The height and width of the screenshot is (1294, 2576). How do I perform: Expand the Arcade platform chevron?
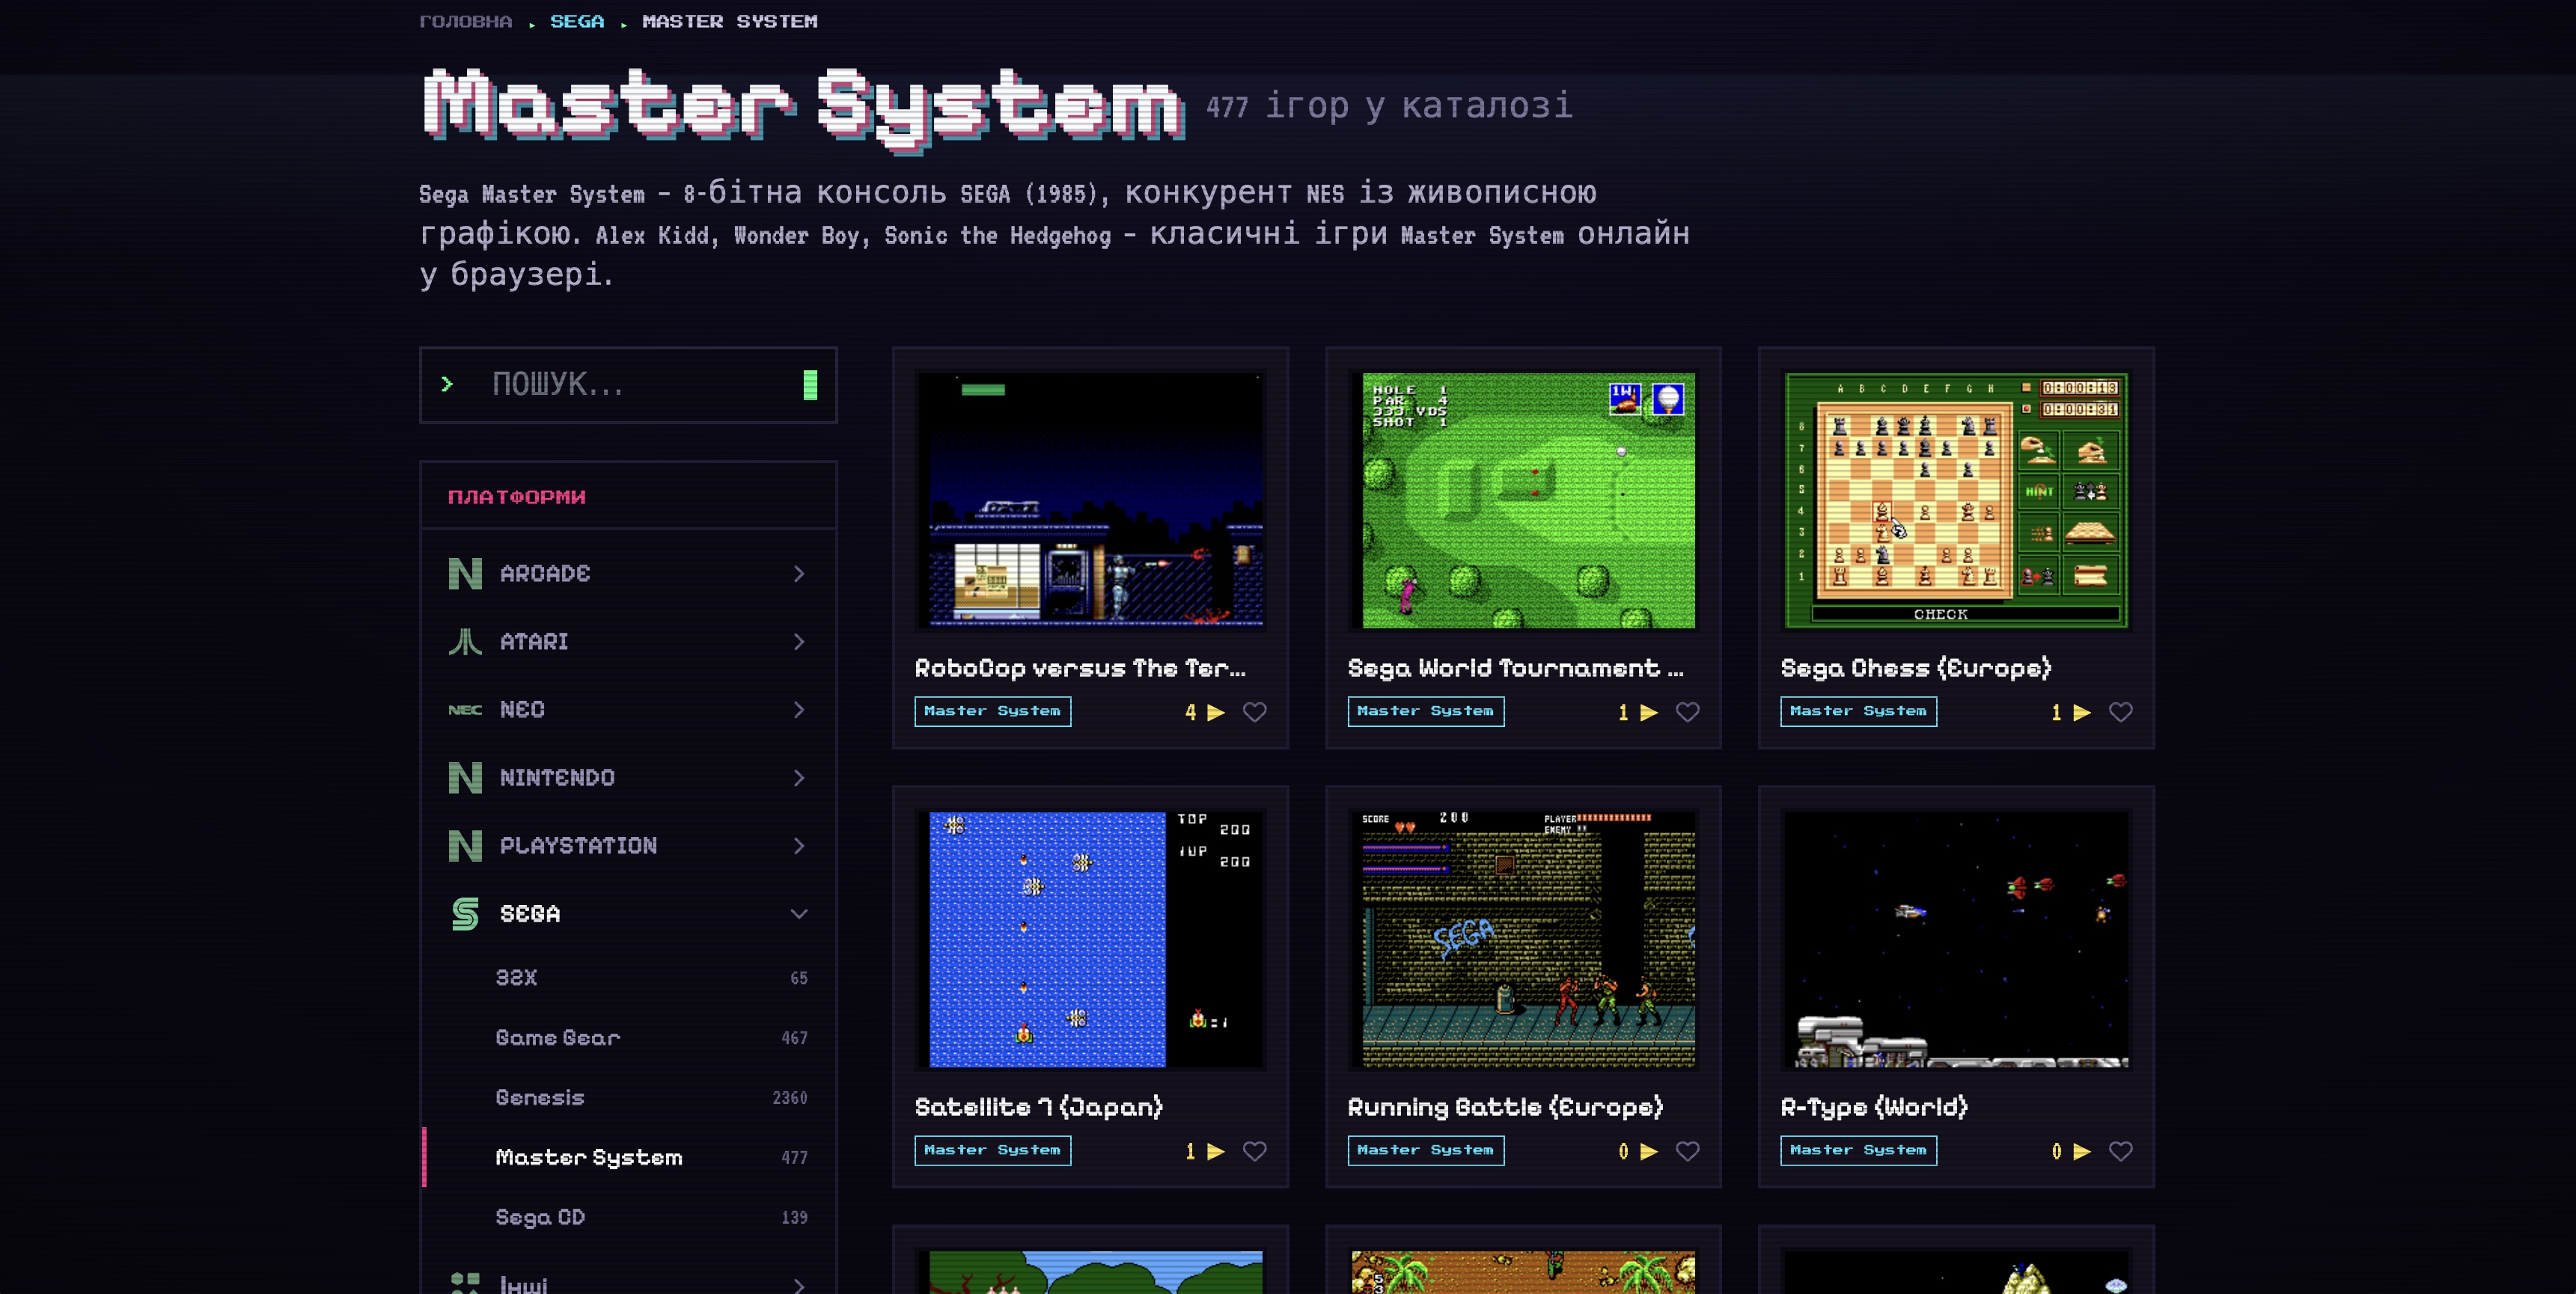click(x=798, y=574)
